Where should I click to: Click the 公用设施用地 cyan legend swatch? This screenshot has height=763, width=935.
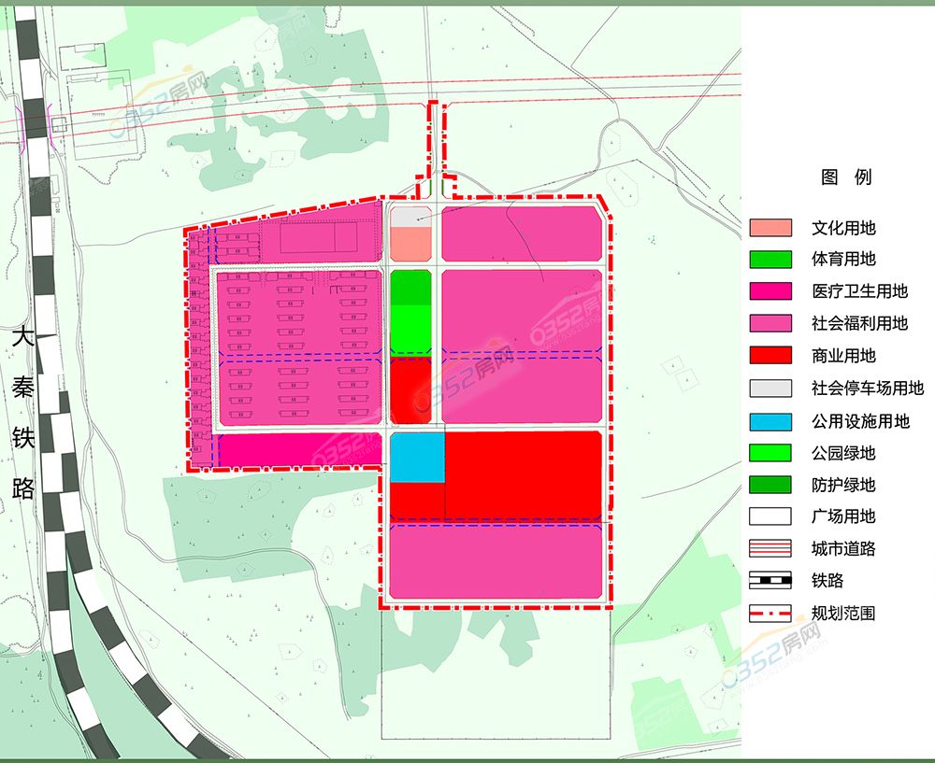(x=770, y=420)
